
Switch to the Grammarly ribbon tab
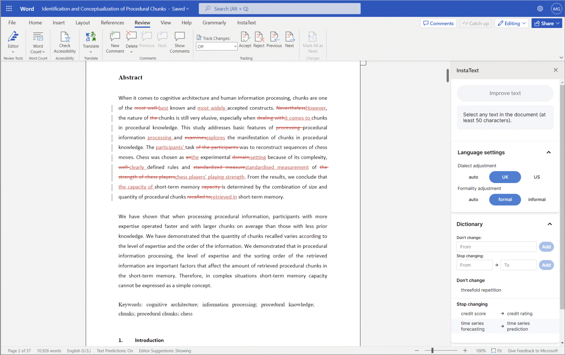point(214,22)
